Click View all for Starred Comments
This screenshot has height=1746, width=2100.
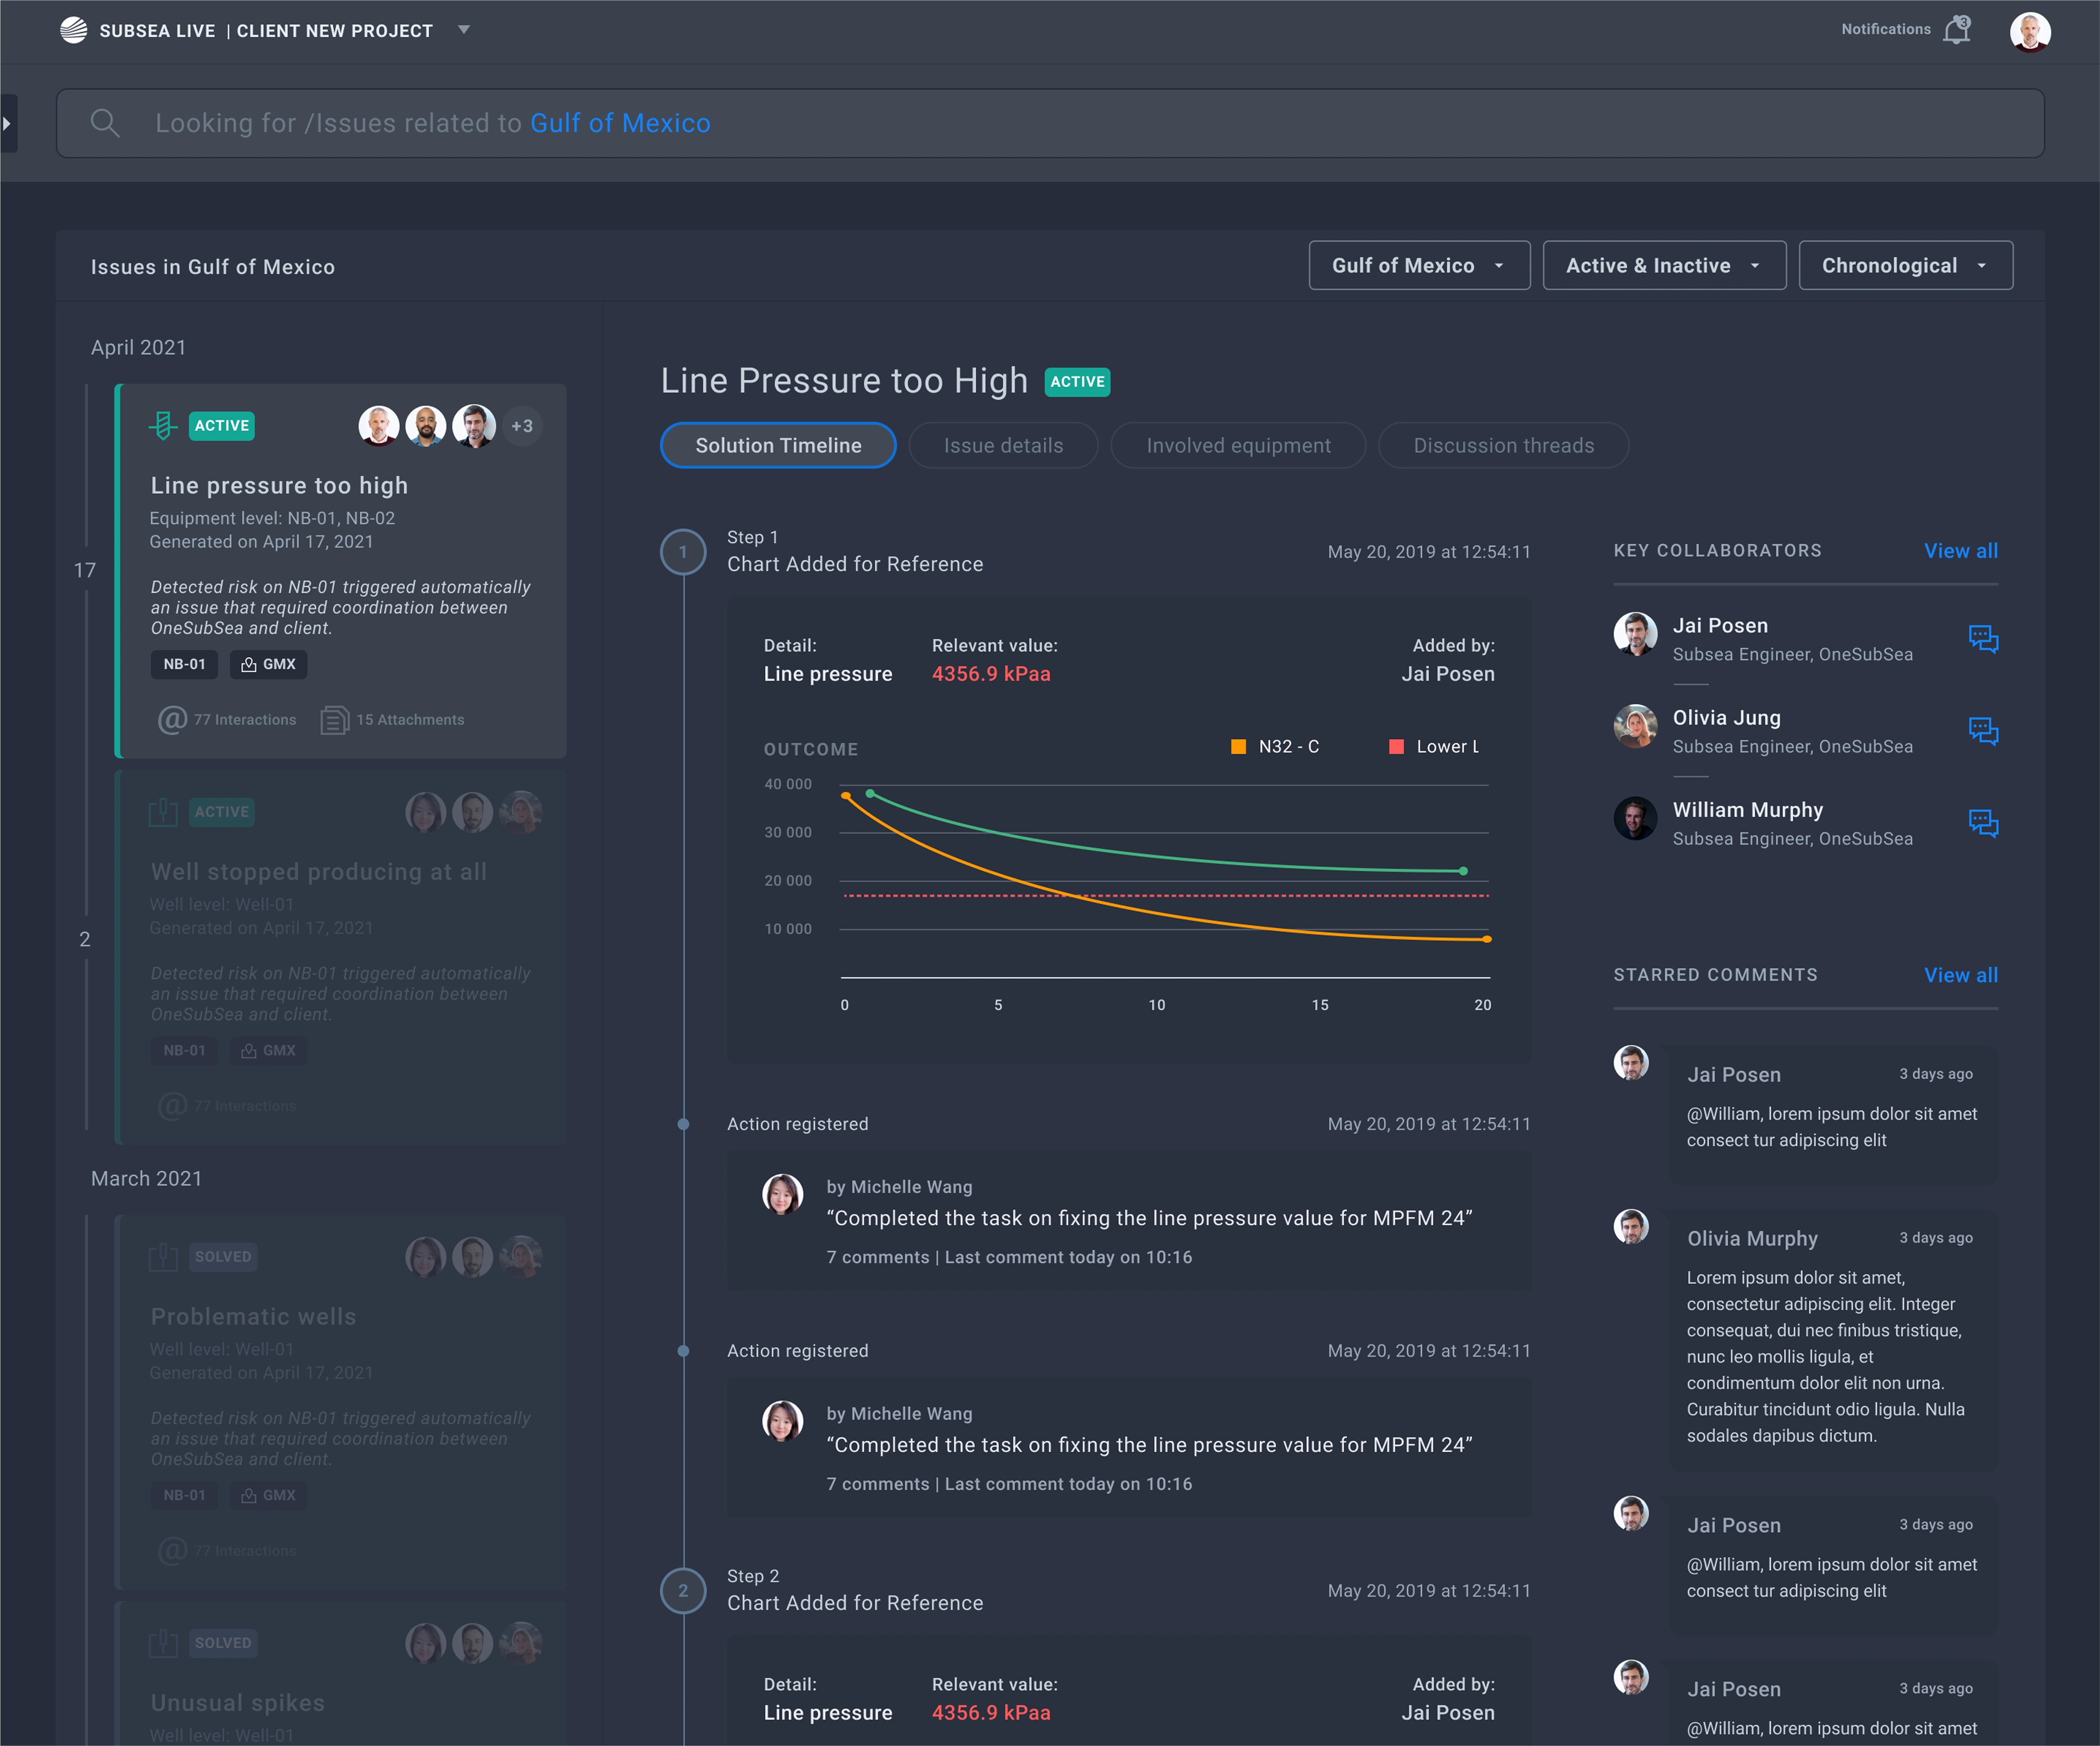click(x=1960, y=975)
